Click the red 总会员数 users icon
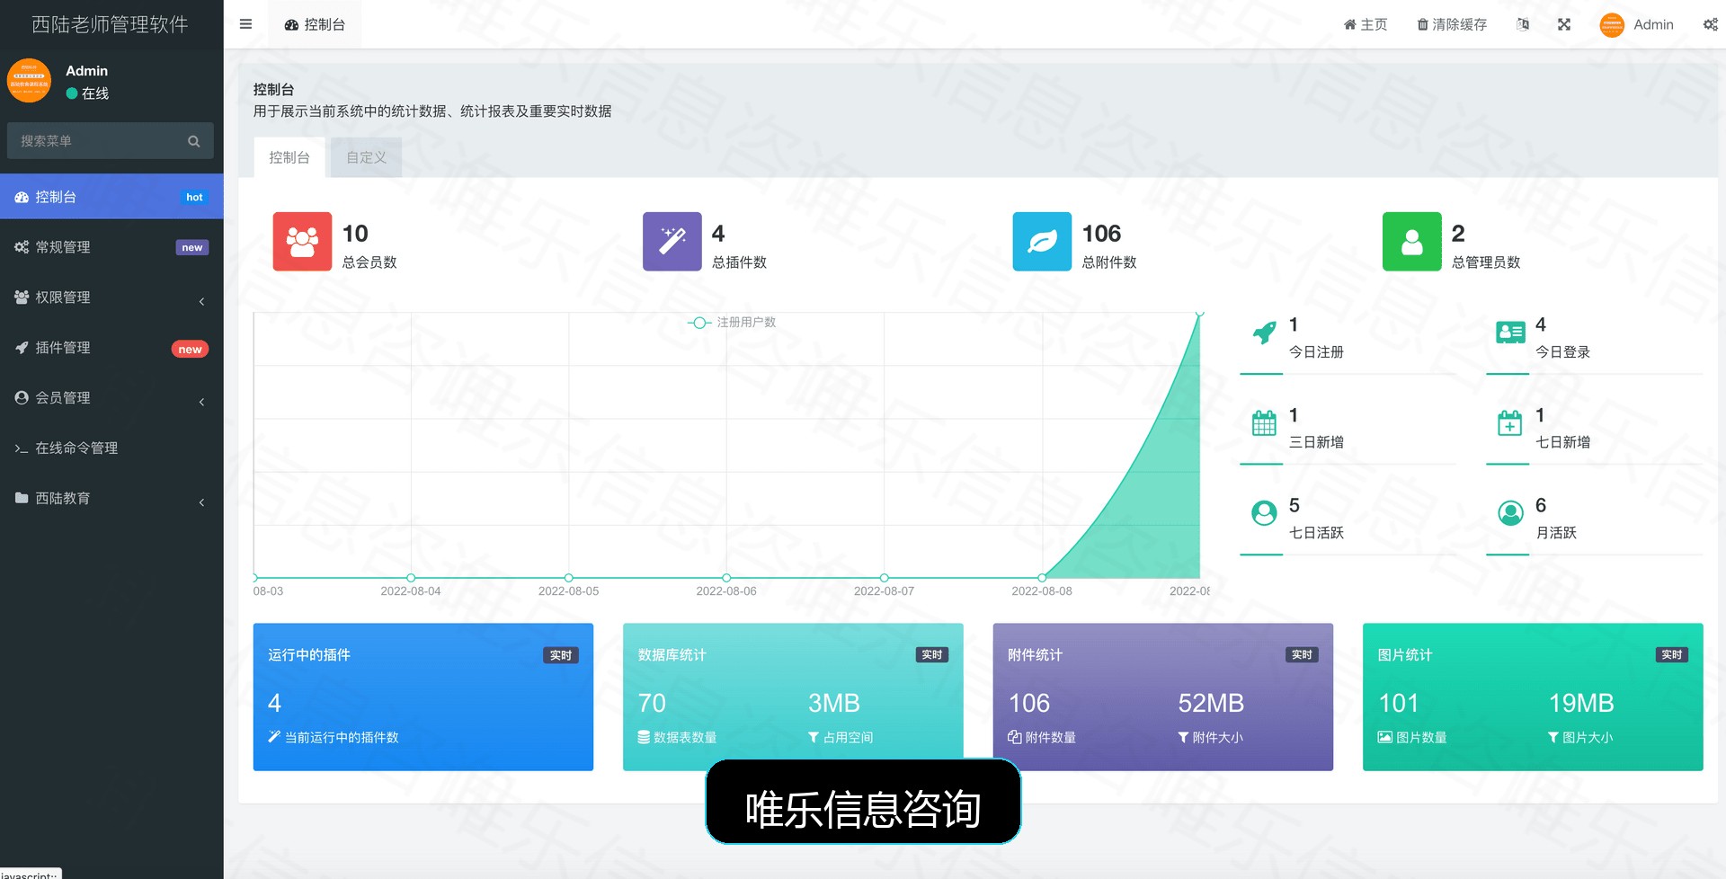This screenshot has width=1726, height=879. click(x=302, y=242)
